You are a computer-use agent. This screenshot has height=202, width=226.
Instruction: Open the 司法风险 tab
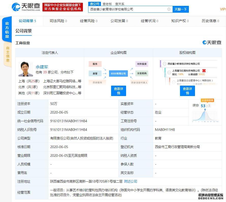(x=58, y=21)
